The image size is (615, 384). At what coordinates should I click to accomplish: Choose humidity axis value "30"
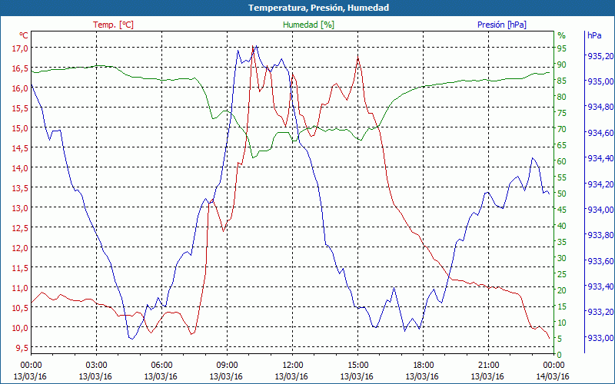(562, 258)
